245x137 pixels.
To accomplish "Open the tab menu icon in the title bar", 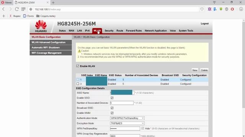I will coord(214,2).
